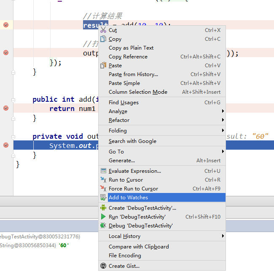Collapse fold marker at private void out
Screen dimensions: 274x272
pos(13,137)
